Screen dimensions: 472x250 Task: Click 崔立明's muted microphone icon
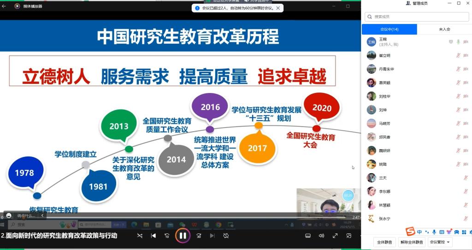[x=458, y=56]
